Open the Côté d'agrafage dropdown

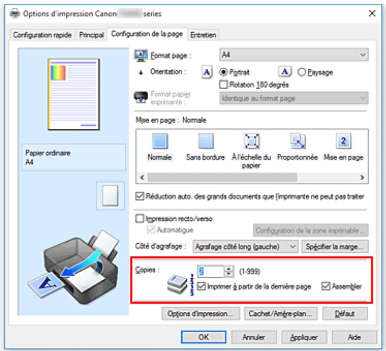click(x=245, y=247)
